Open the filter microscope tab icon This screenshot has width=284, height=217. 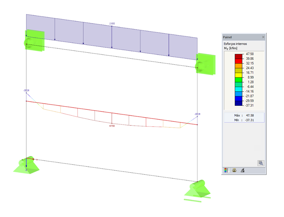click(x=243, y=170)
